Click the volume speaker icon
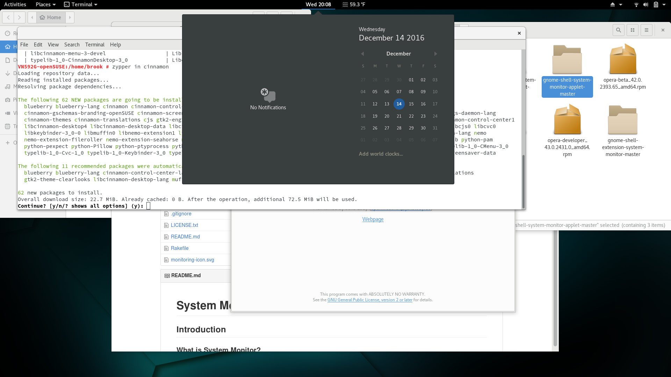Image resolution: width=671 pixels, height=377 pixels. point(645,5)
